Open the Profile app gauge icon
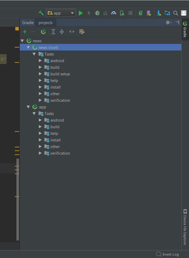Image resolution: width=189 pixels, height=258 pixels. [x=114, y=13]
